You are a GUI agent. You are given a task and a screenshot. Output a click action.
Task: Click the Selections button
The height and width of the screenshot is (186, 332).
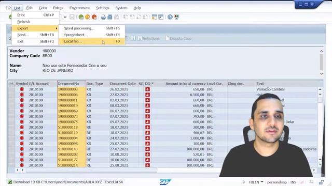coord(149,38)
